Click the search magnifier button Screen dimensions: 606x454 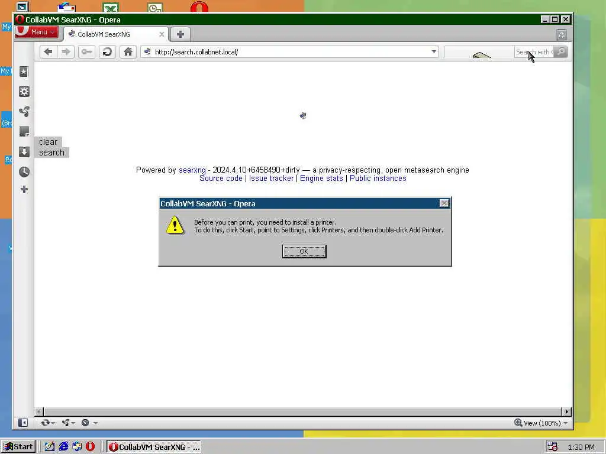[560, 52]
